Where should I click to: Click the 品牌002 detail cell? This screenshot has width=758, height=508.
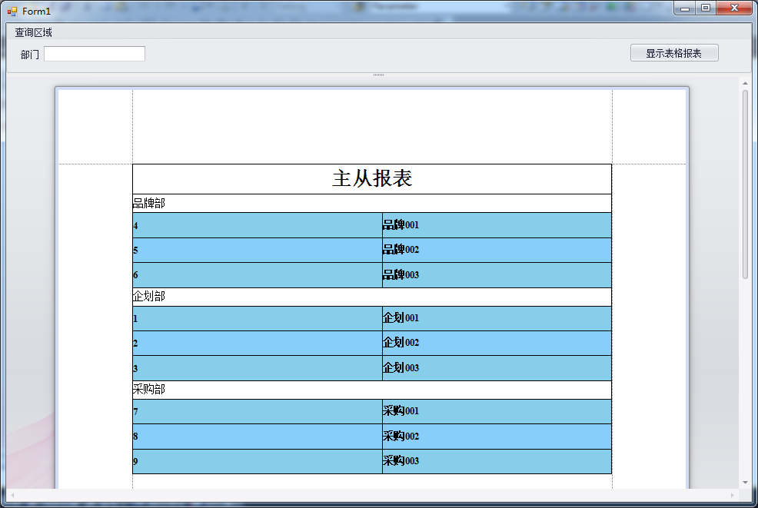coord(496,249)
